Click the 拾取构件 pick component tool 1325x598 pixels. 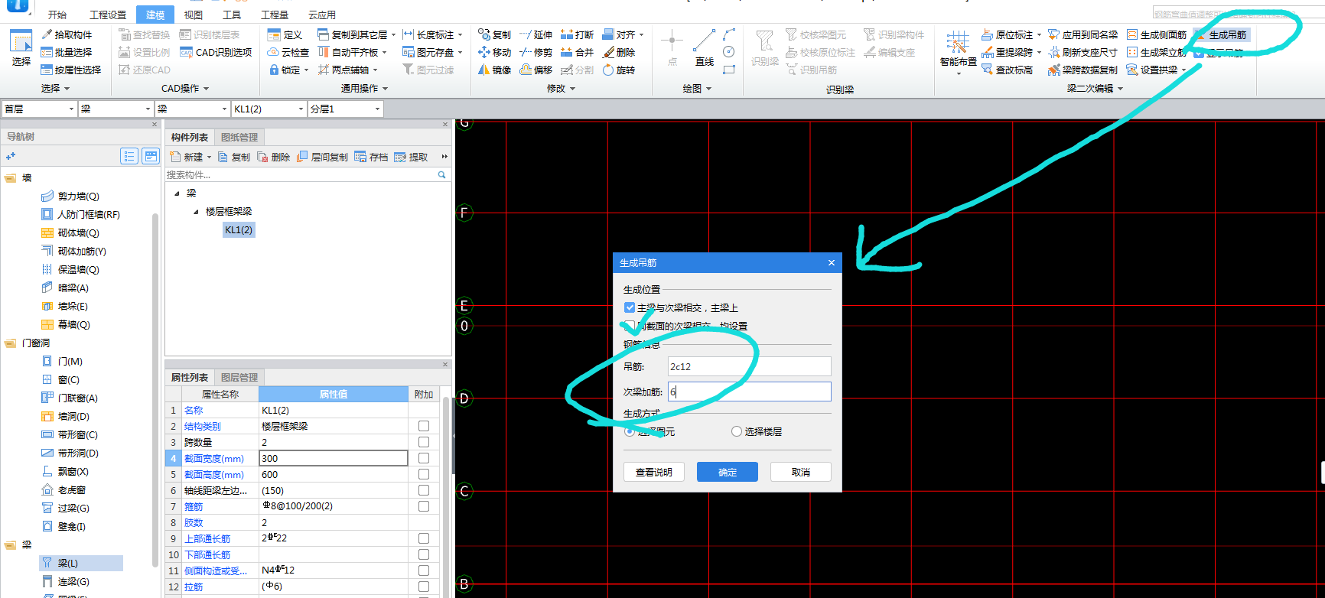pos(66,34)
